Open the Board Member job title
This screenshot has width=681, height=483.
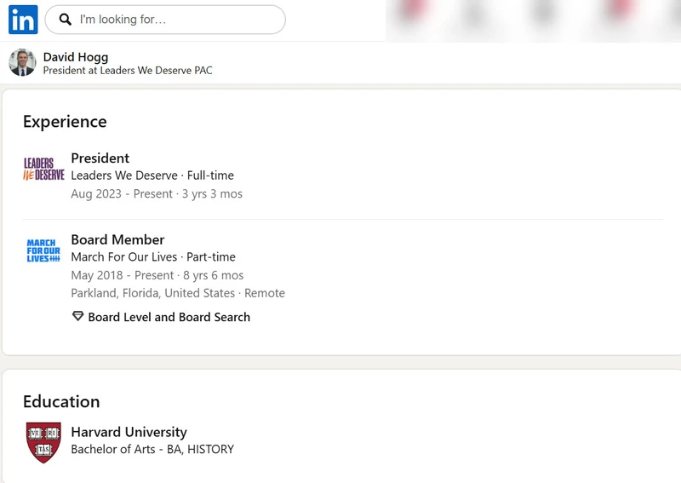(117, 239)
